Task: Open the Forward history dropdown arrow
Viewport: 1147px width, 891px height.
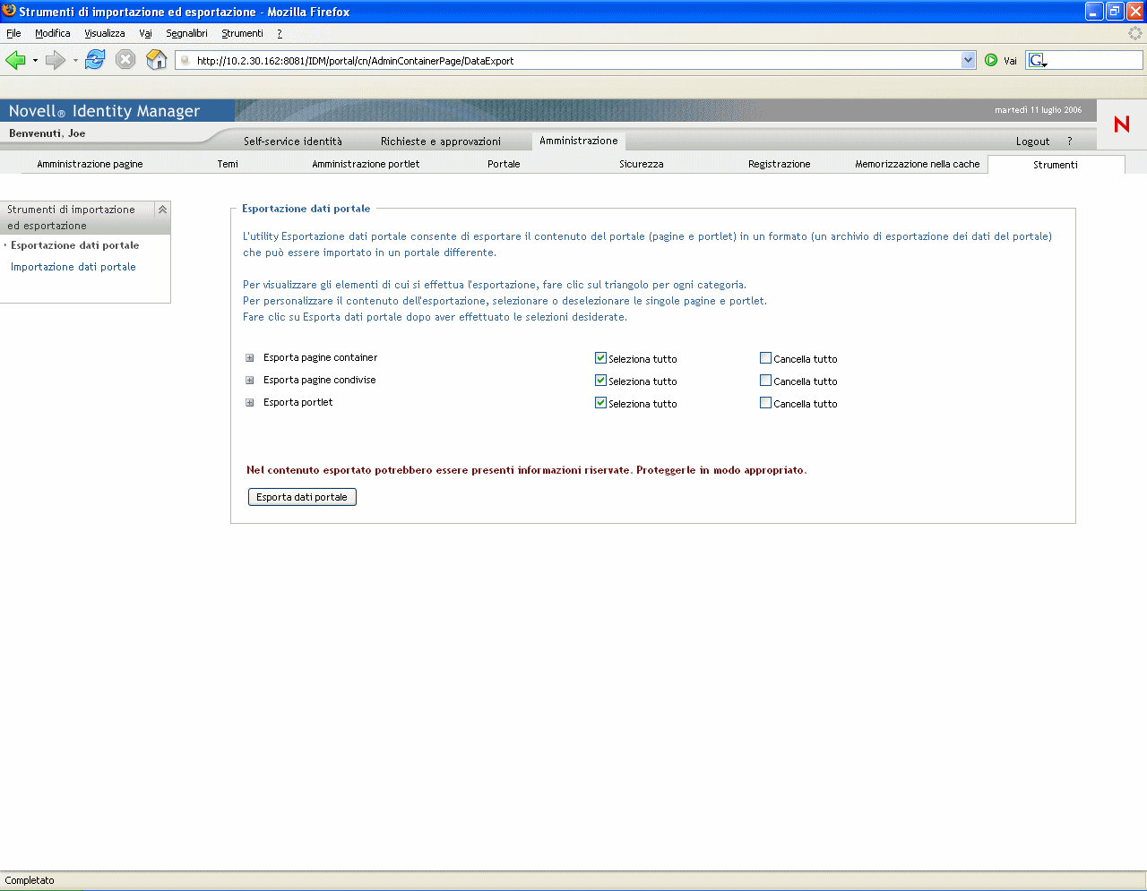Action: [75, 61]
